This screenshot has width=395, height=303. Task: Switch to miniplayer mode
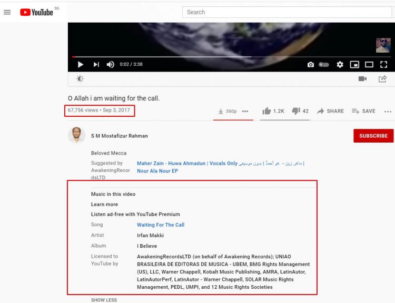point(354,65)
